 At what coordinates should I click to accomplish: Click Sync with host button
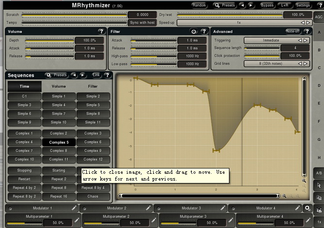142,23
